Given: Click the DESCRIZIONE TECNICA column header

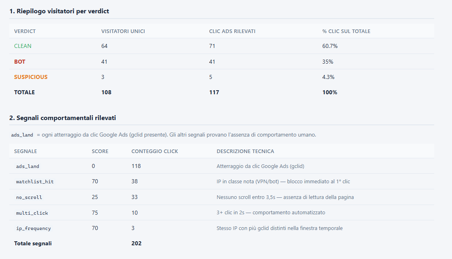Looking at the screenshot, I should [x=245, y=151].
